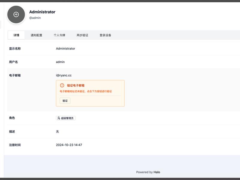Click the user icon in the 超级管理员 role badge
Viewport: 240px width, 180px height.
[x=58, y=118]
